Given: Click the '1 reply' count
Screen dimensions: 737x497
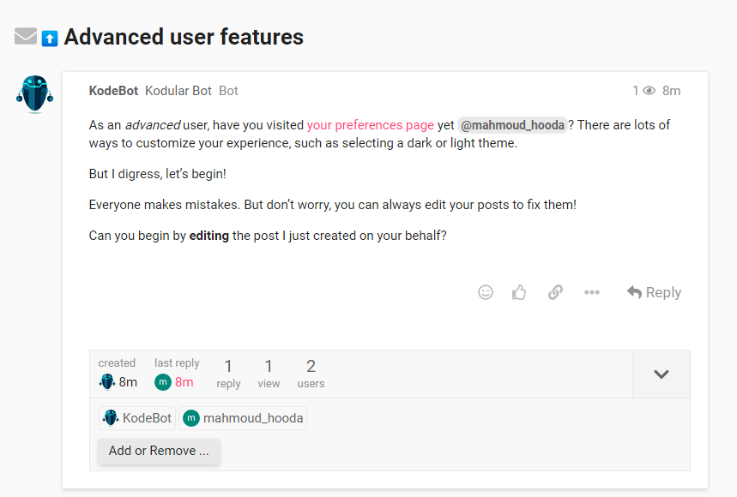Looking at the screenshot, I should (228, 374).
